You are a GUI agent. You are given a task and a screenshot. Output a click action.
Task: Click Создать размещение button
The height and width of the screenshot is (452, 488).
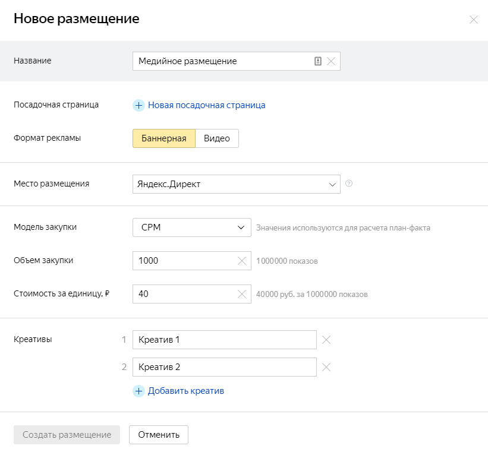pos(67,435)
